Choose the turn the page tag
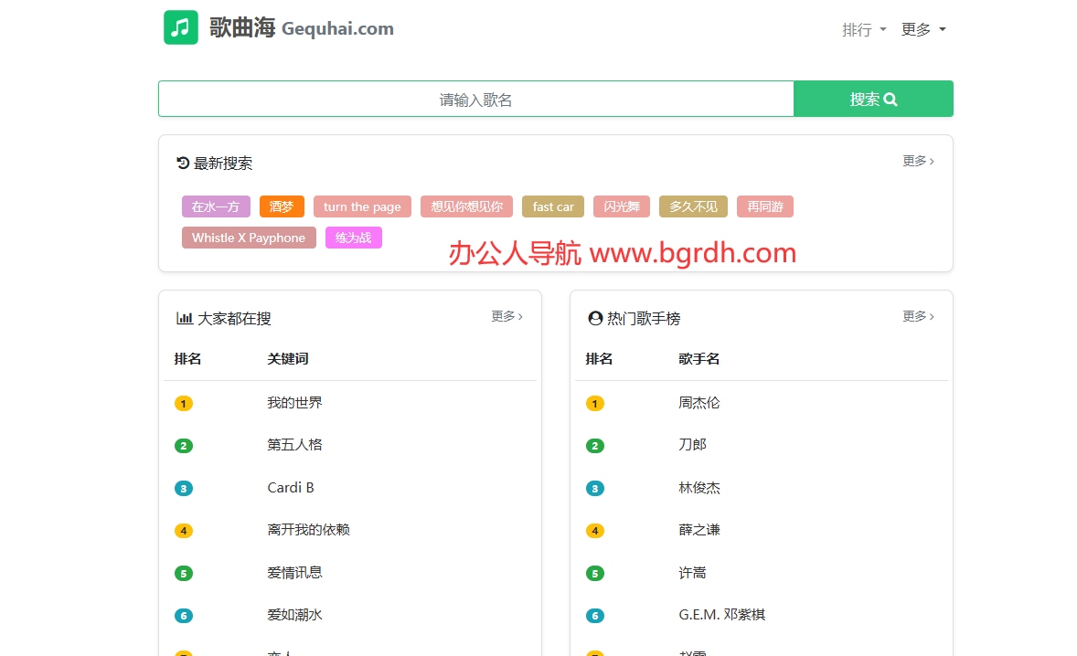 click(x=362, y=206)
